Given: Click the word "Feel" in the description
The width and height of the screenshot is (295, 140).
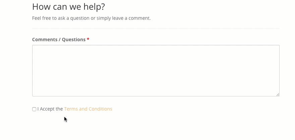Looking at the screenshot, I should [37, 18].
